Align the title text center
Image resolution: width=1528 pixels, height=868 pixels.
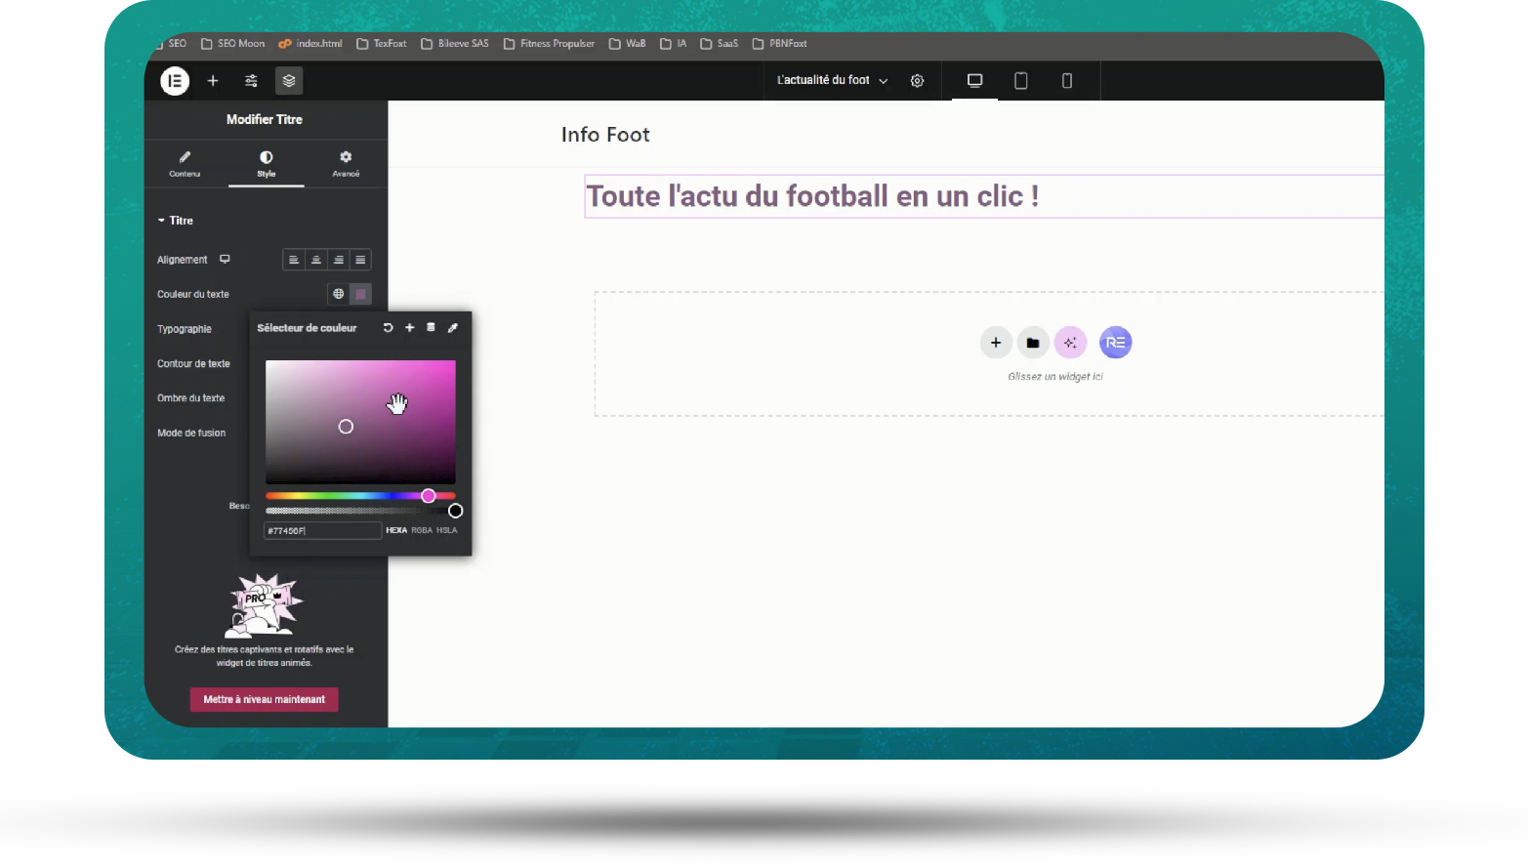(x=316, y=260)
